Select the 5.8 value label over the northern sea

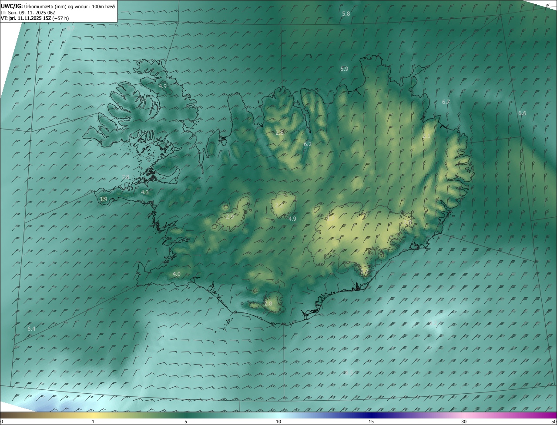point(346,14)
